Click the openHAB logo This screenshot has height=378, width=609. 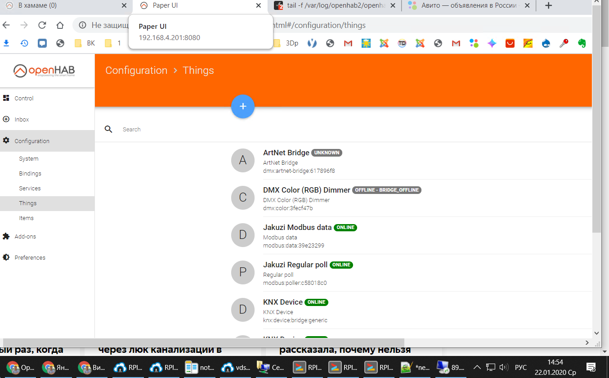point(44,71)
